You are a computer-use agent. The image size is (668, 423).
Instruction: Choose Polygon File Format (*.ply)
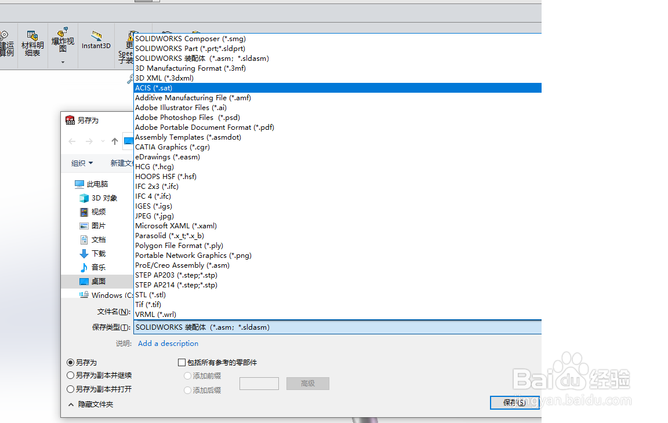pos(337,246)
